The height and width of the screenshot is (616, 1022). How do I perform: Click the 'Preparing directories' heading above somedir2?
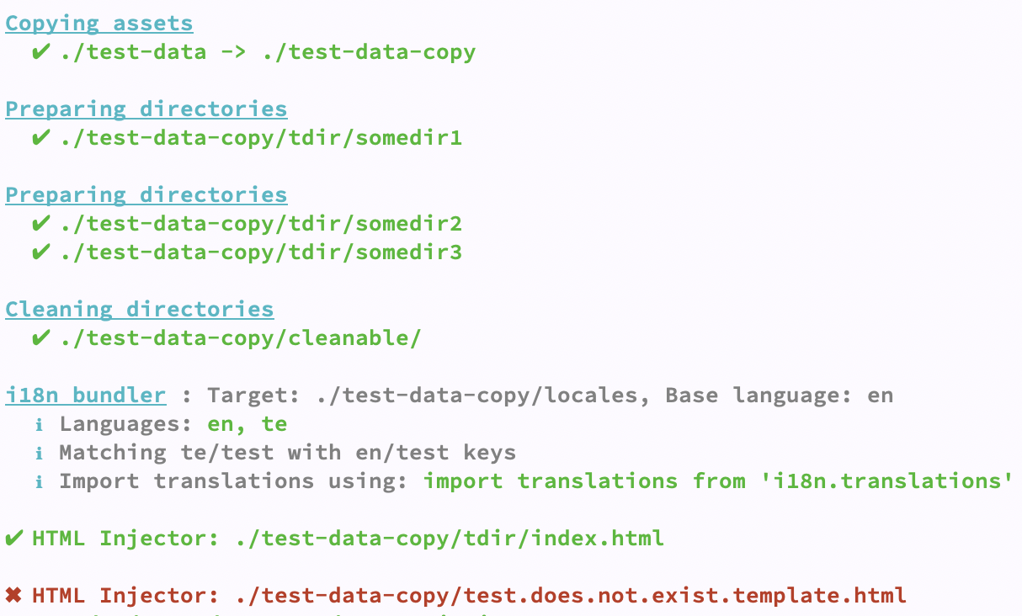tap(146, 195)
